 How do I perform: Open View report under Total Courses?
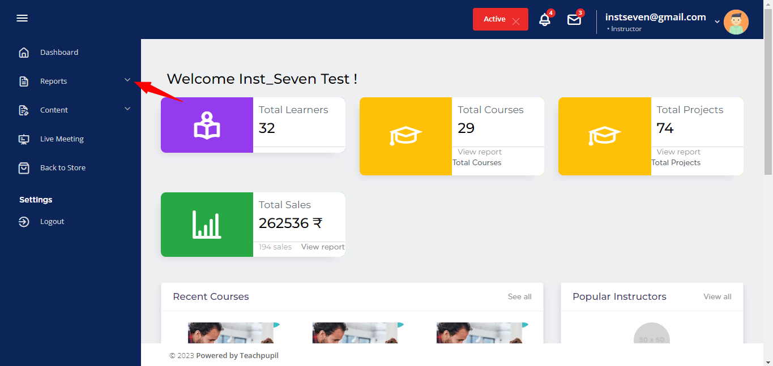[x=479, y=152]
